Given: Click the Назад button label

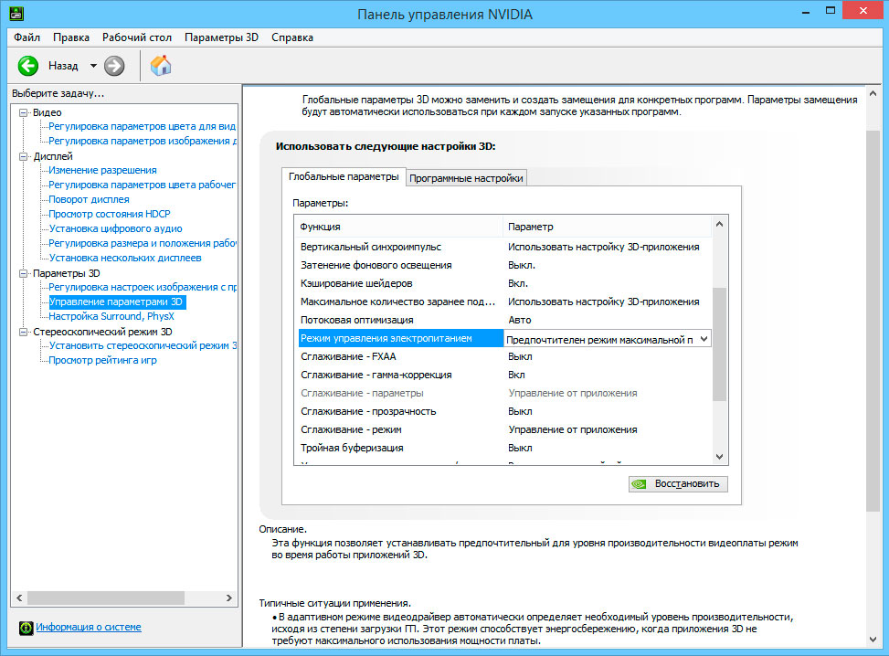Looking at the screenshot, I should 63,66.
